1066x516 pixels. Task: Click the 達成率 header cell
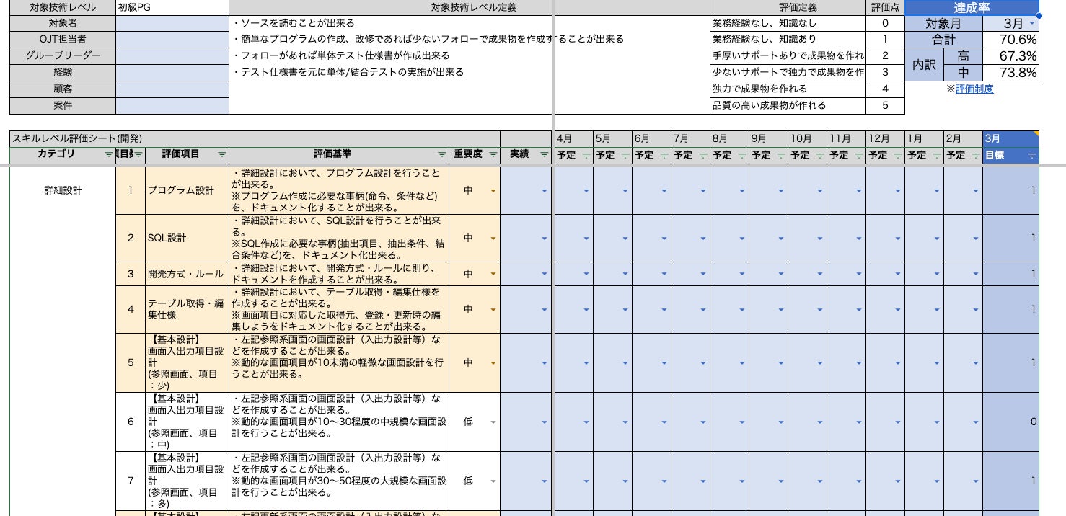[972, 7]
